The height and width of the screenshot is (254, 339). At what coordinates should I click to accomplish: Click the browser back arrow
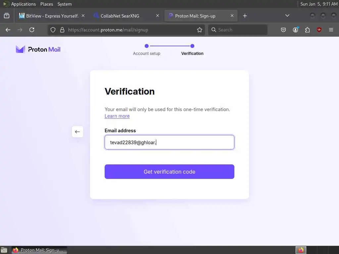(8, 30)
